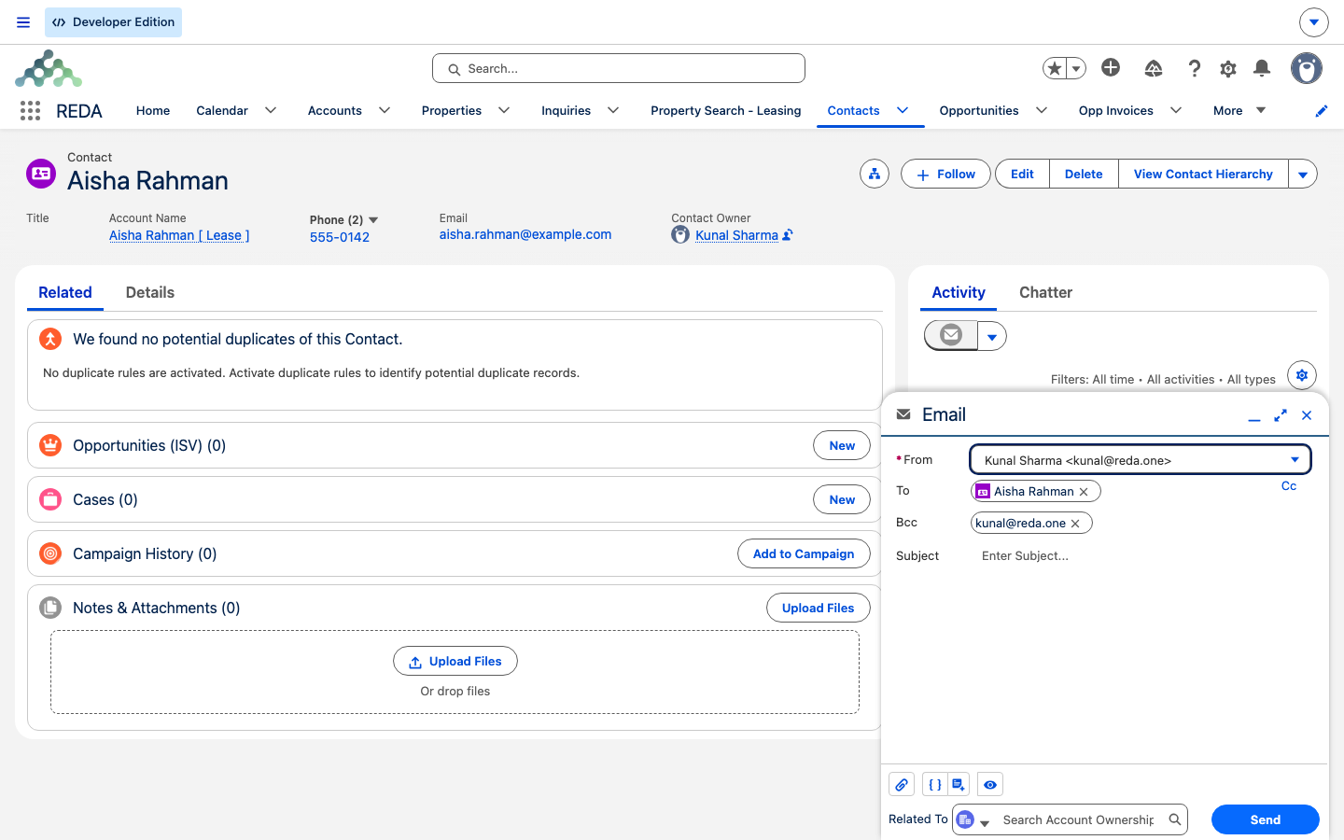The height and width of the screenshot is (840, 1344).
Task: Open the Notifications bell
Action: (1262, 68)
